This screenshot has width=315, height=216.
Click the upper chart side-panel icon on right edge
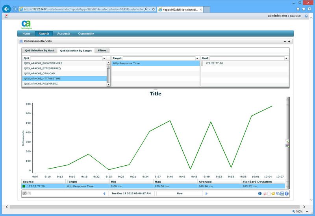(x=287, y=141)
